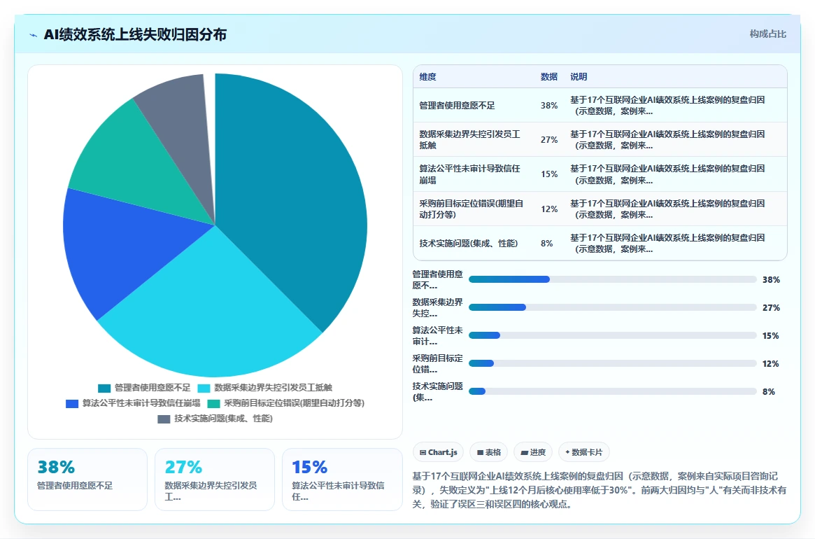
Task: Click the 15% value in the table
Action: click(x=549, y=174)
